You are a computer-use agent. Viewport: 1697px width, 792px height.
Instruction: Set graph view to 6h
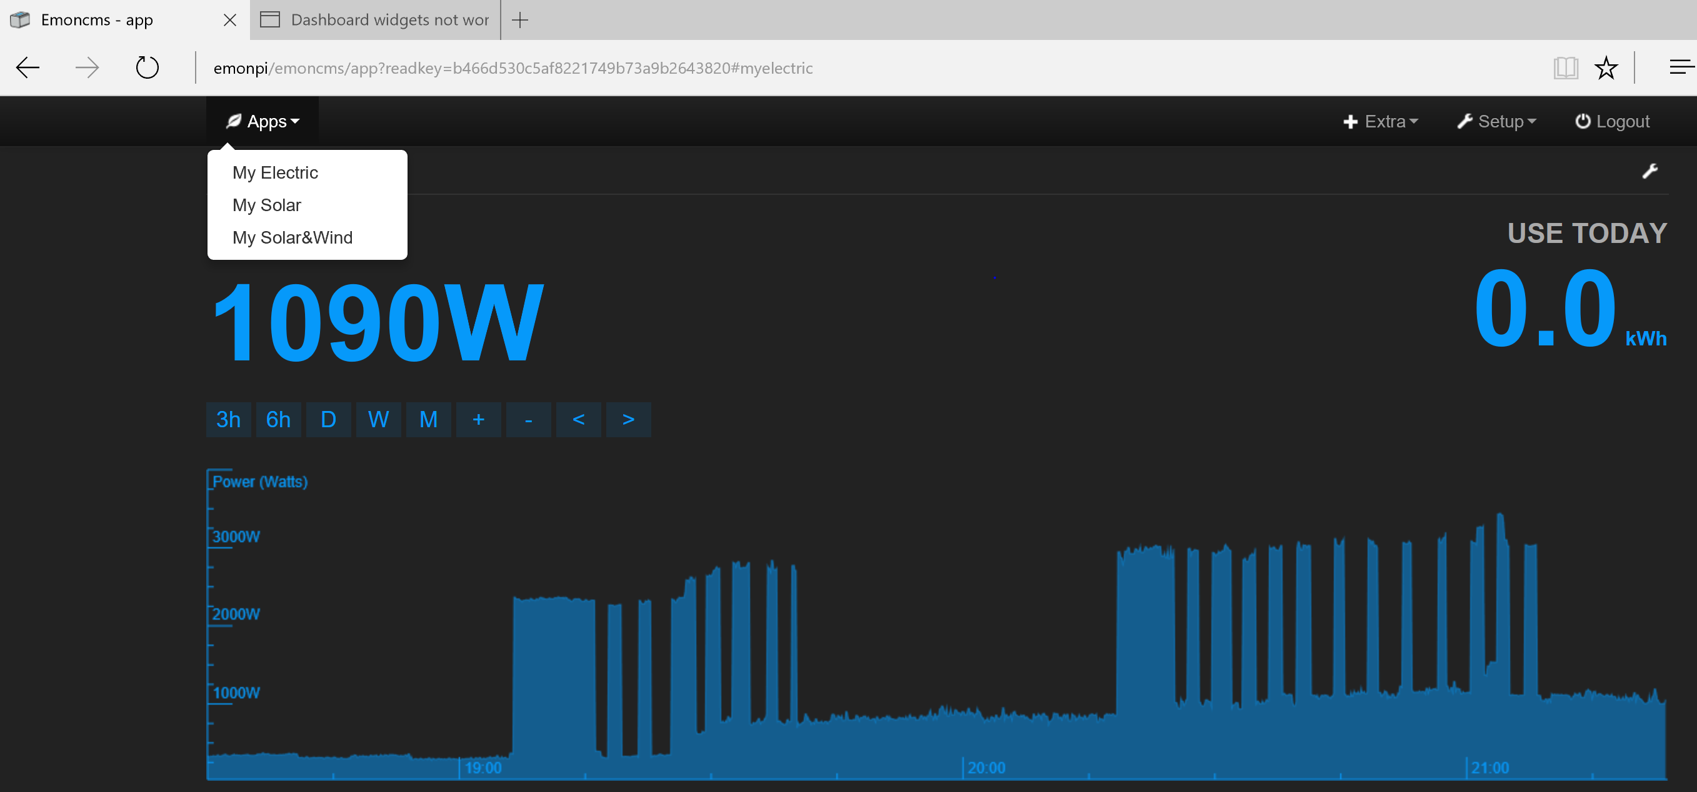point(278,419)
